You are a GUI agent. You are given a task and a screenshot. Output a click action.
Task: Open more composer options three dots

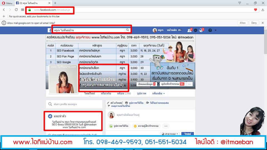click(x=166, y=126)
